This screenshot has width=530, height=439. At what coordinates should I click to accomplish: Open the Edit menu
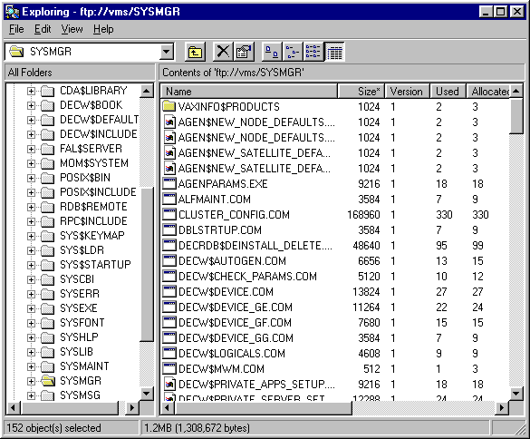[43, 29]
